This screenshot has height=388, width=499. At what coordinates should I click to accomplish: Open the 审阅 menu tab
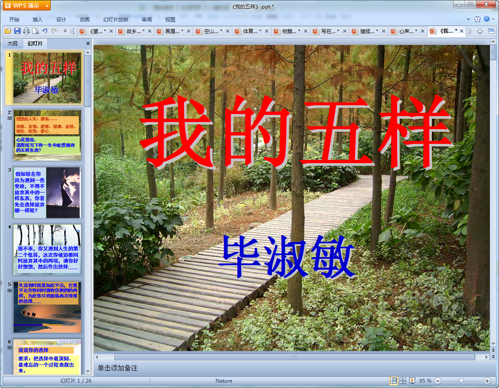[x=147, y=19]
